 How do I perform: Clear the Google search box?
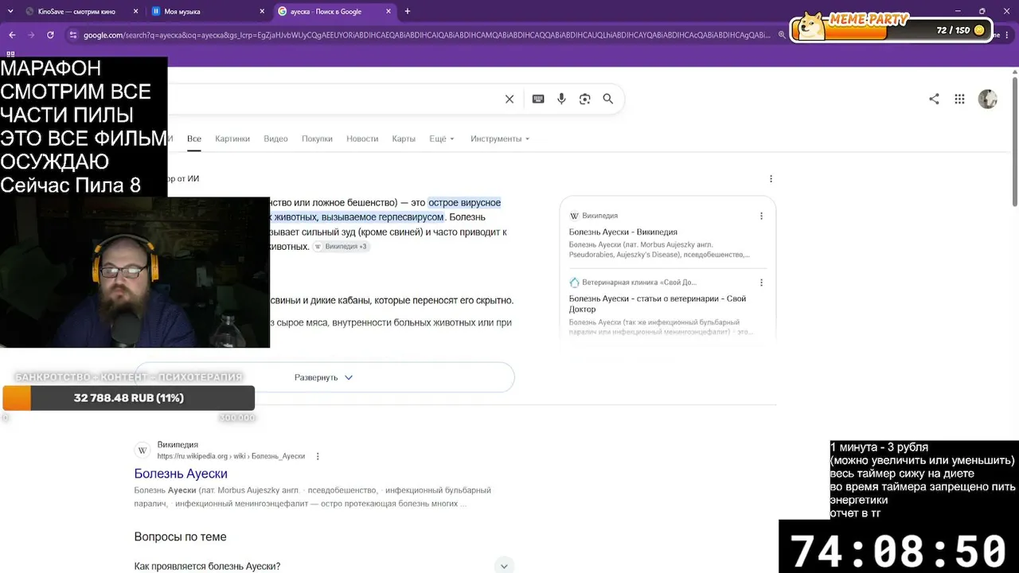509,99
